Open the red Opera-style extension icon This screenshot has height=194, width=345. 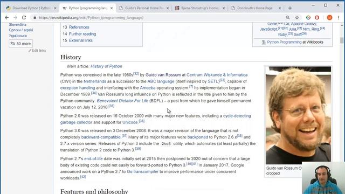coord(317,18)
